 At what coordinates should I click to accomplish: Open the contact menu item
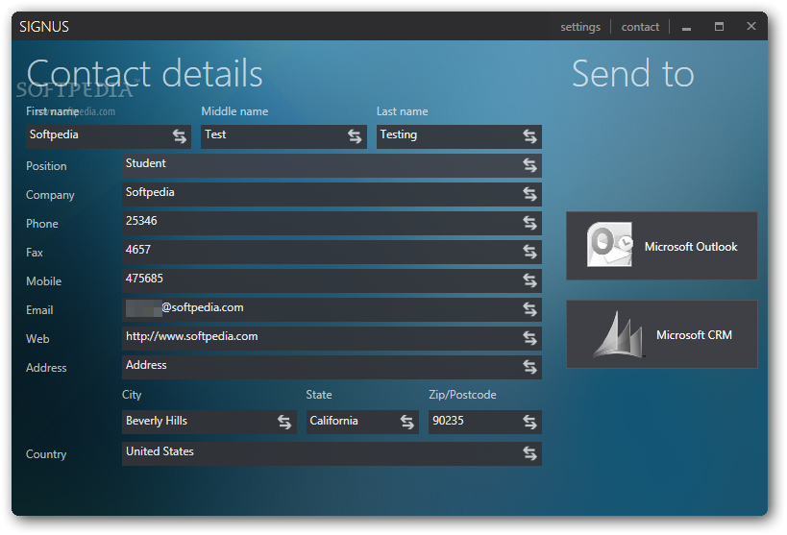click(x=640, y=27)
